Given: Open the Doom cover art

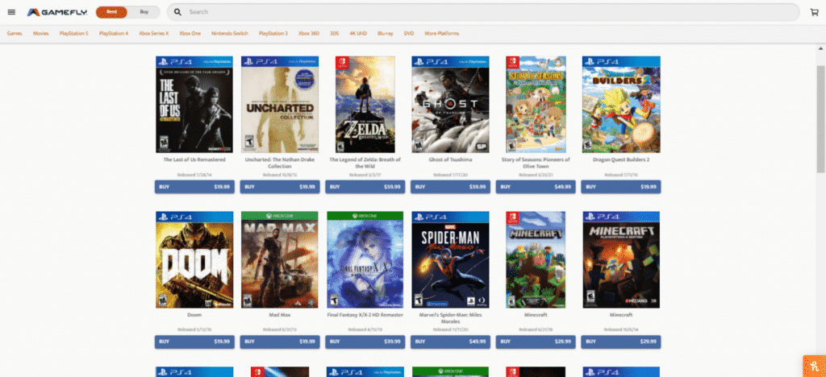Looking at the screenshot, I should point(194,259).
